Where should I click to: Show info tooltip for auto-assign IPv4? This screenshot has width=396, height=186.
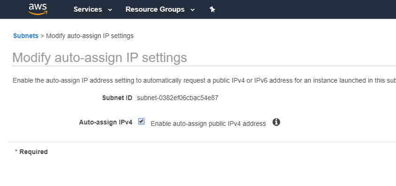[x=276, y=122]
